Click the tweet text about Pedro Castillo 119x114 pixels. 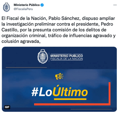point(58,30)
